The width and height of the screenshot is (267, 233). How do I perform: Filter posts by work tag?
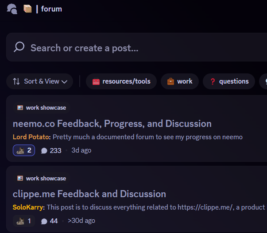180,81
